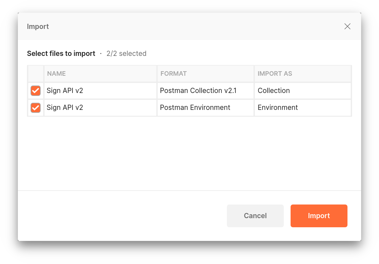Click the Import dialog title text
This screenshot has height=264, width=379.
point(38,27)
